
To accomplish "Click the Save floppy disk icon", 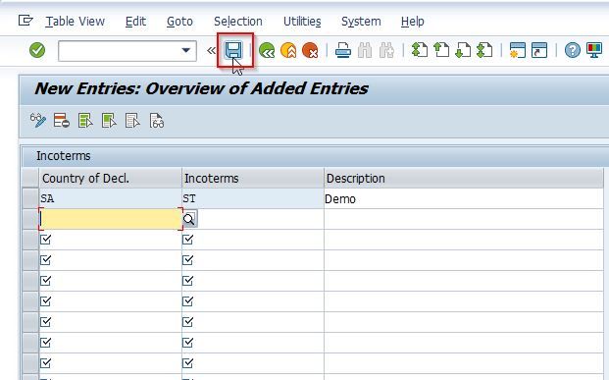I will coord(233,50).
